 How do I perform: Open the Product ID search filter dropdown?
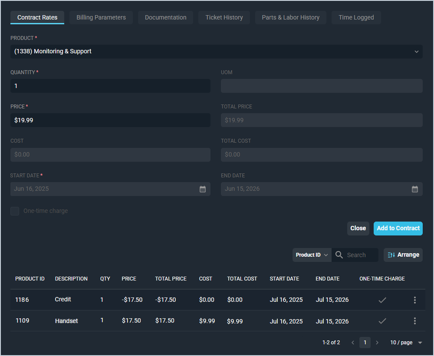tap(312, 255)
